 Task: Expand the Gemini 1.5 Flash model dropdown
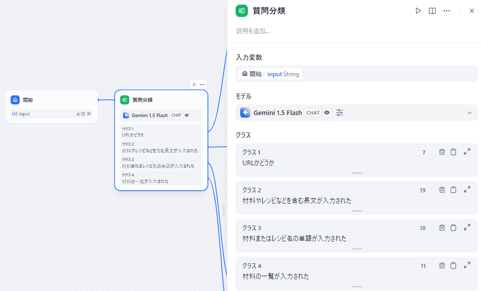point(469,113)
